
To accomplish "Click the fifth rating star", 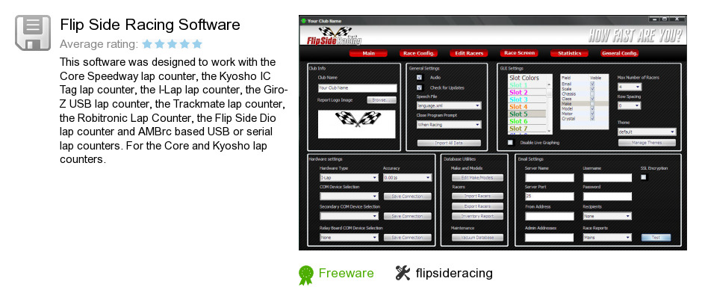I will [x=197, y=44].
